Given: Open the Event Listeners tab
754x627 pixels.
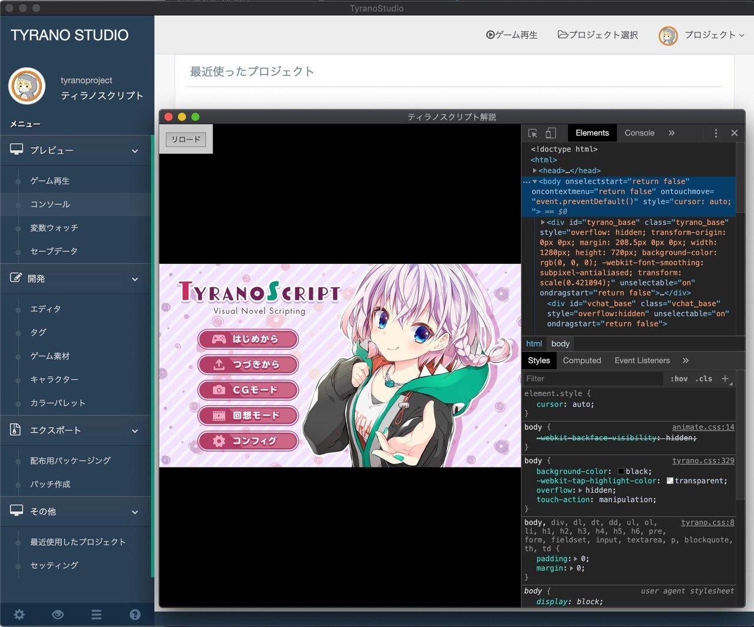Looking at the screenshot, I should click(x=642, y=360).
